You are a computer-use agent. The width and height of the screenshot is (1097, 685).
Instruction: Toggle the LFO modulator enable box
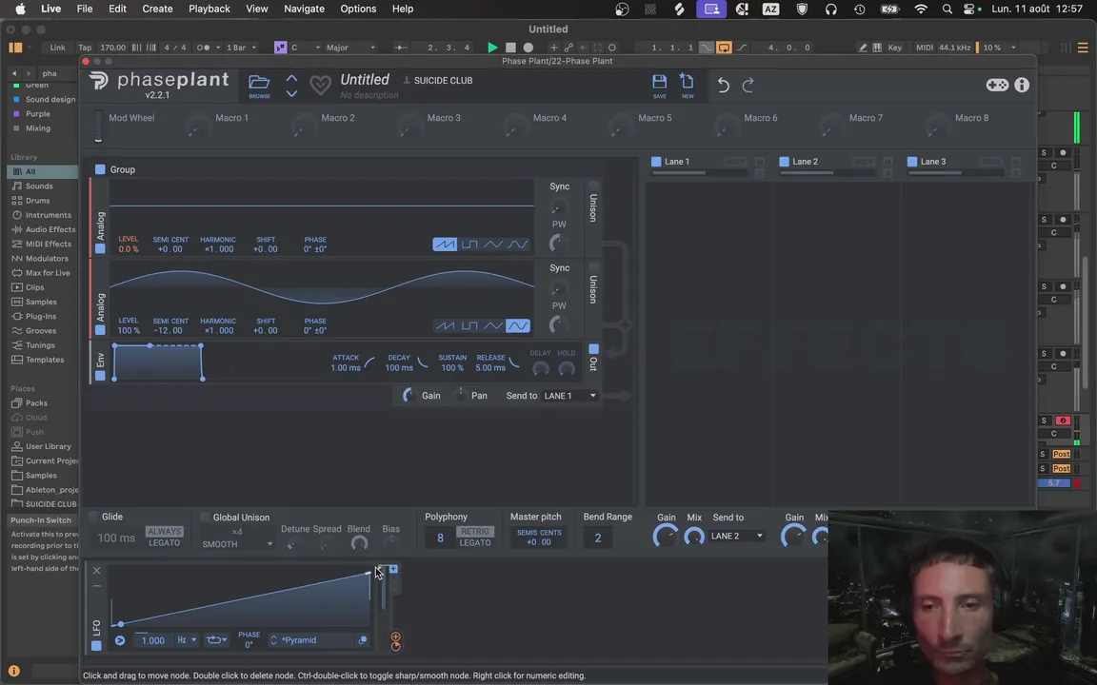(96, 646)
